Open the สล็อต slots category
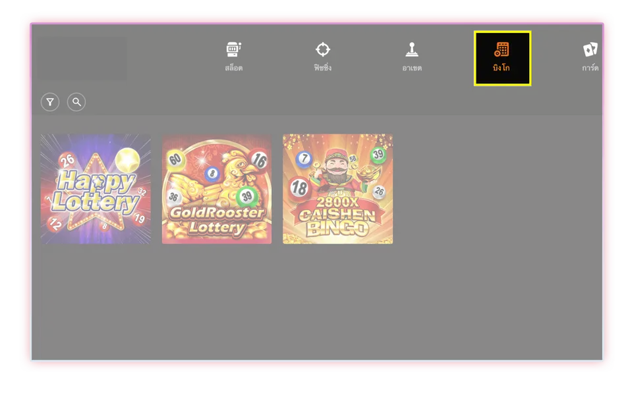Screen dimensions: 628x397 [x=233, y=57]
